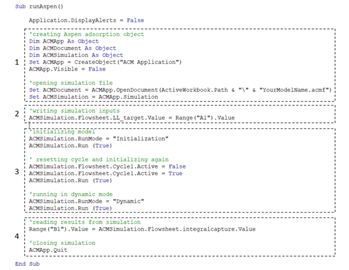Click the line RunMode = "Dynamic"
349x270 pixels.
pos(86,201)
